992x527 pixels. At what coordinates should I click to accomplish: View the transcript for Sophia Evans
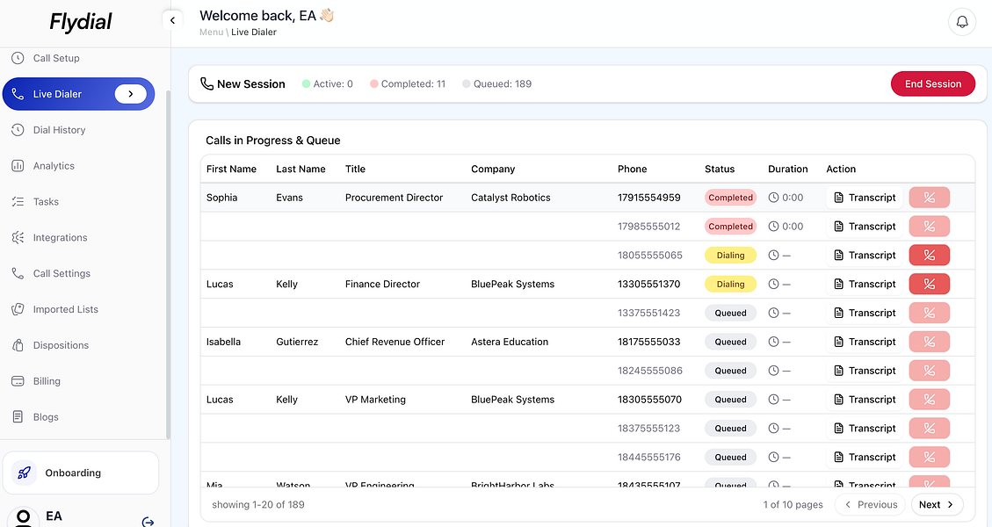click(x=865, y=198)
